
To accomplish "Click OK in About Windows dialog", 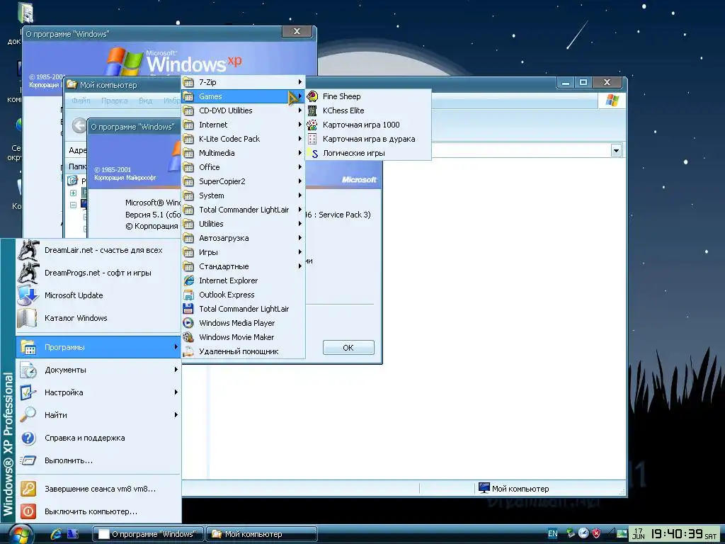I will [x=348, y=348].
